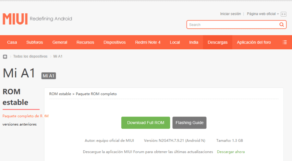
Task: Open the Local menu item
Action: click(175, 42)
